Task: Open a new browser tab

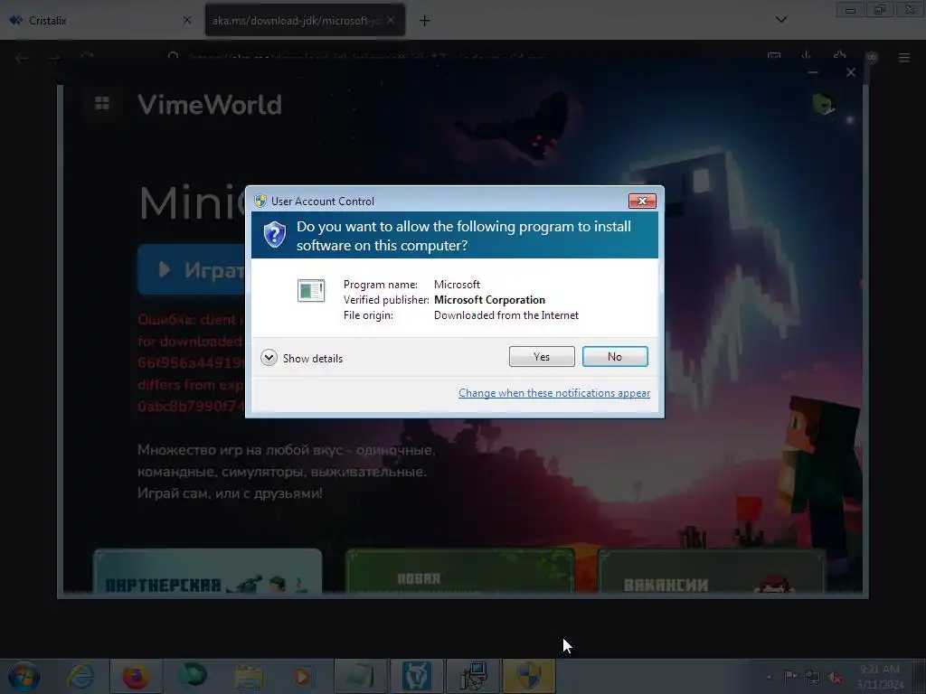Action: (424, 21)
